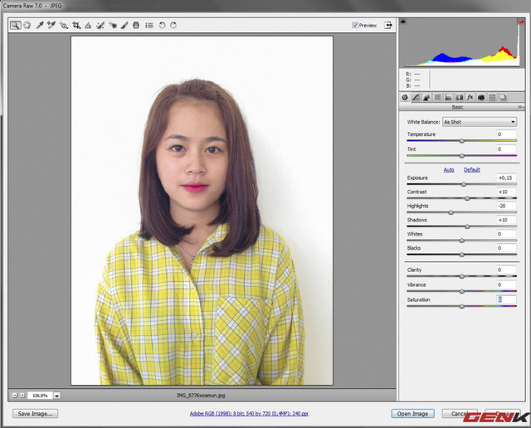Click the Auto link
Image resolution: width=531 pixels, height=428 pixels.
pyautogui.click(x=449, y=170)
